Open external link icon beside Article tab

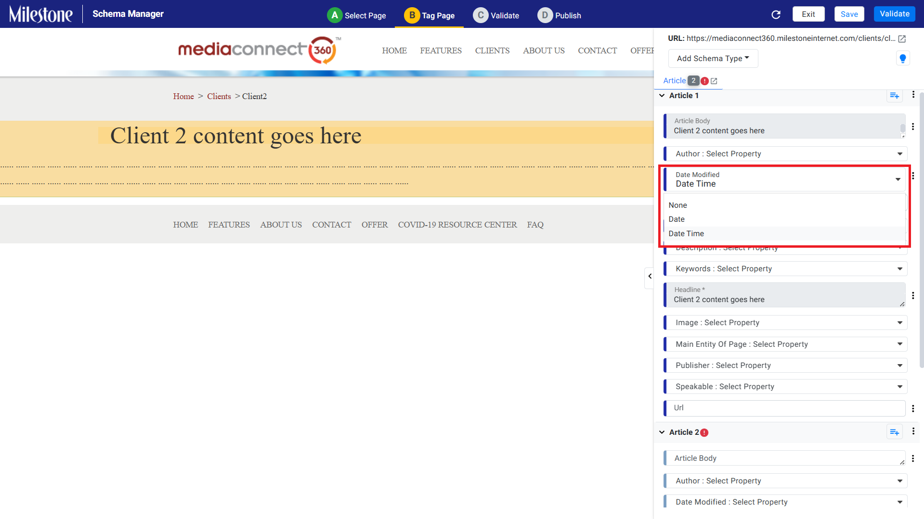click(714, 81)
